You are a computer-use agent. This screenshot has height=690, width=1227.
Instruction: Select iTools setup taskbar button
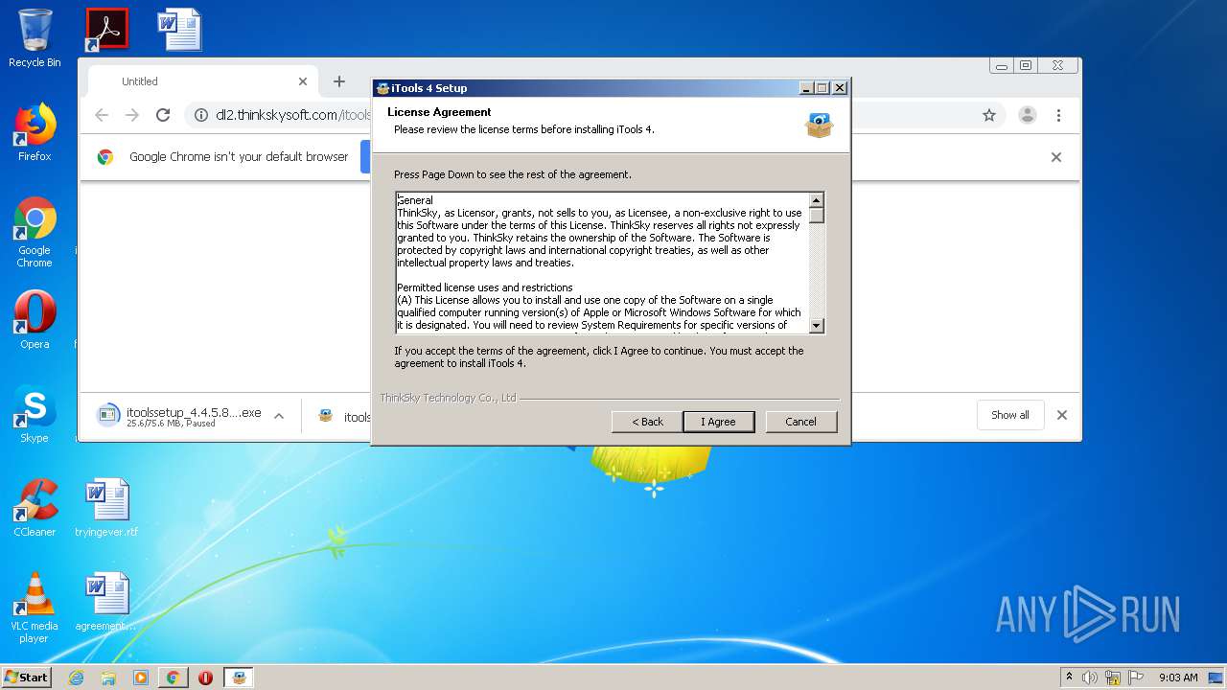239,678
